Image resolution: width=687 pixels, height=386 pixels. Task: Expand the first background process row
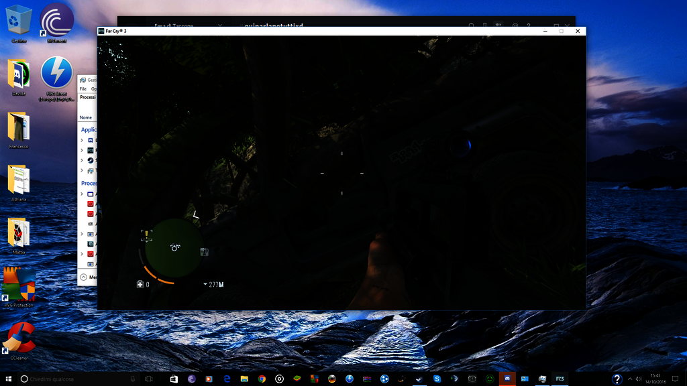pos(82,194)
